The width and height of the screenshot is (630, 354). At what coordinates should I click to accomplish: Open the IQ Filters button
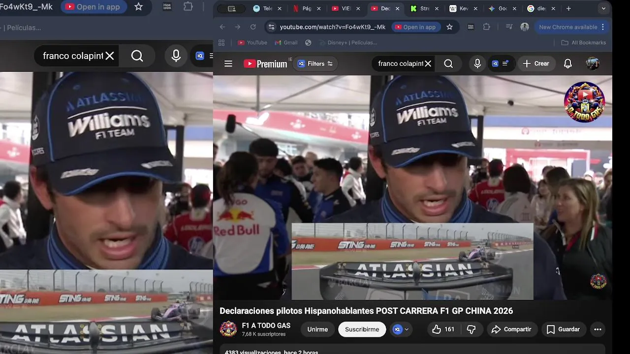315,63
